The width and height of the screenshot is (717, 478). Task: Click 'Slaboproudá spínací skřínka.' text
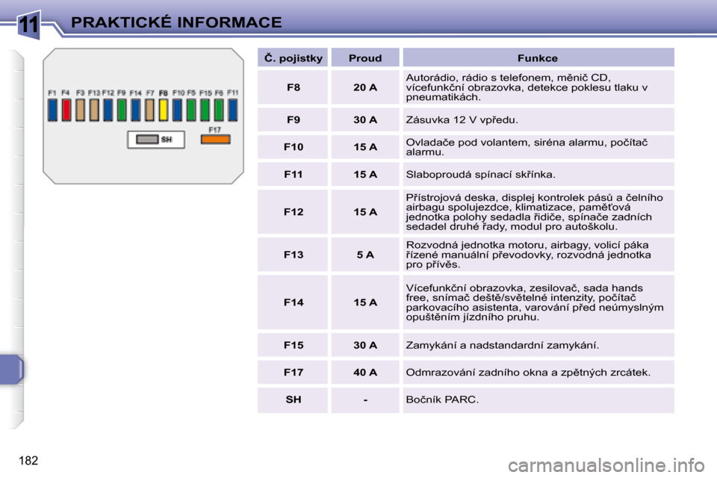(480, 174)
